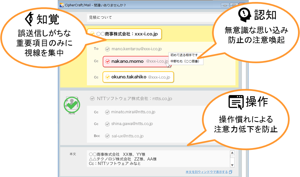The image size is (300, 177).
Task: Click the open-in-new-window icon beside the body link
Action: pyautogui.click(x=231, y=172)
